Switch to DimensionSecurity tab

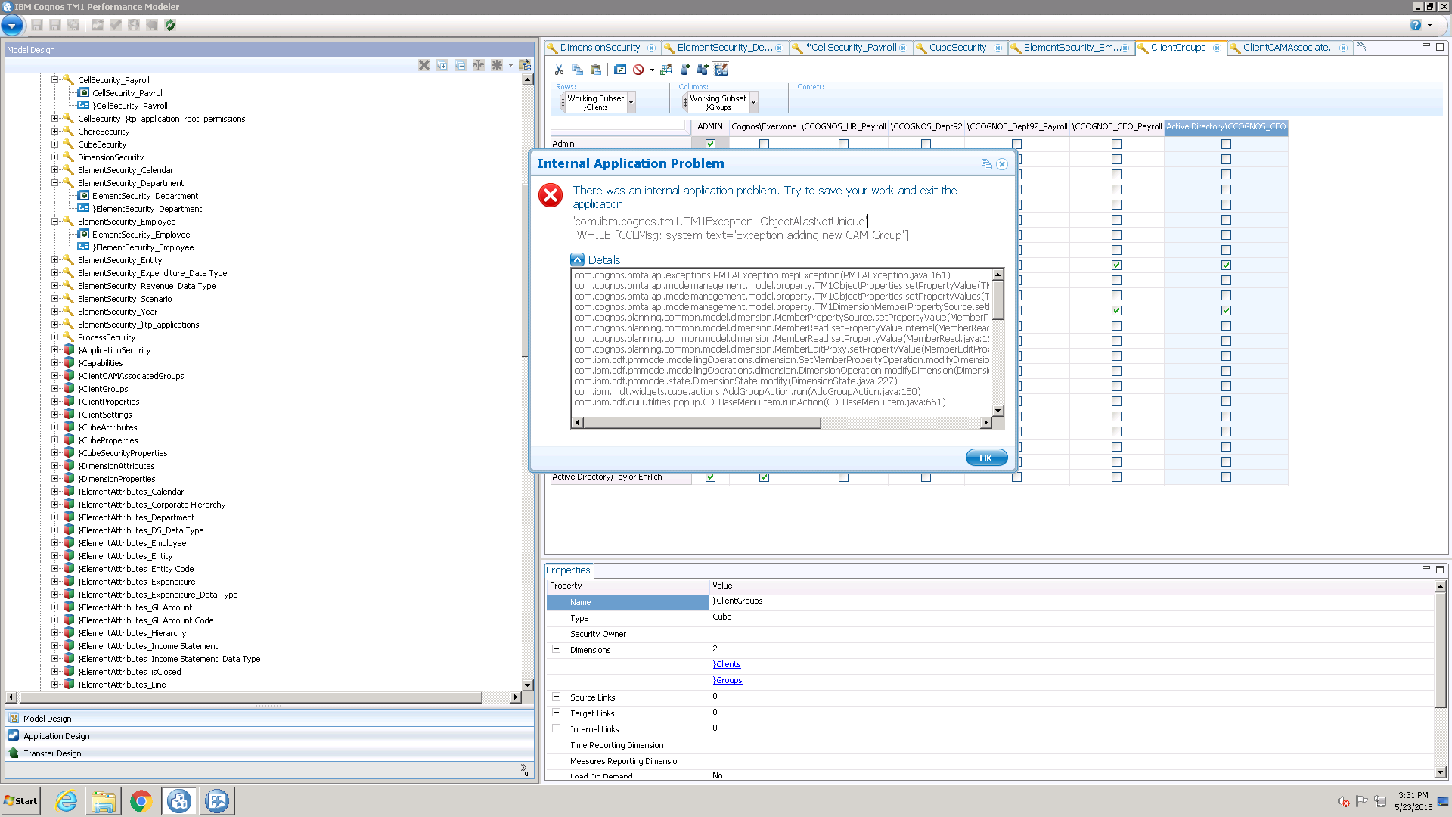click(600, 48)
